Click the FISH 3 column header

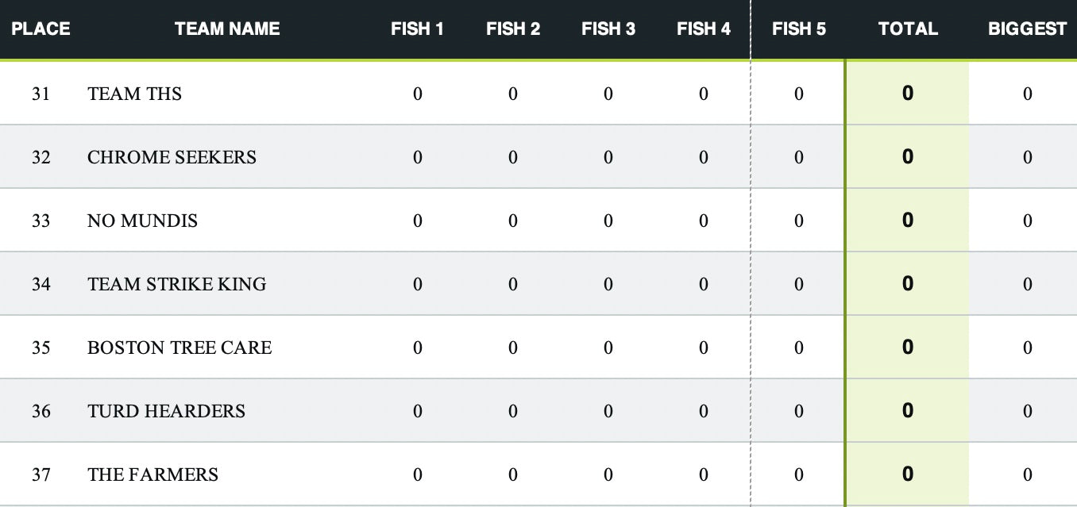tap(608, 29)
